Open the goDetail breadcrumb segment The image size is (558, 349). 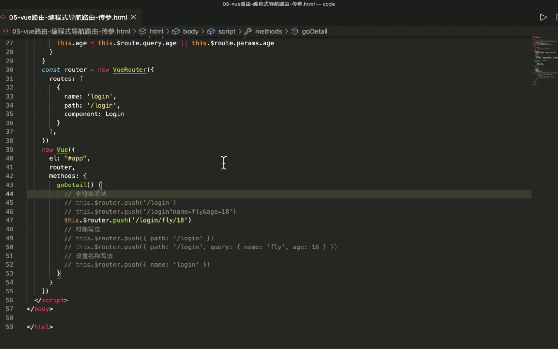pos(315,31)
